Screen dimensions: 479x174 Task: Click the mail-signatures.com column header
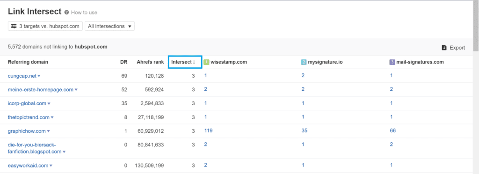(420, 62)
